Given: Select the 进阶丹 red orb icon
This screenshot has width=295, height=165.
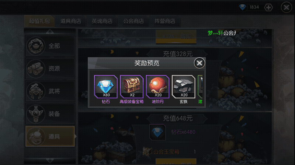Looking at the screenshot, I should pyautogui.click(x=158, y=87).
